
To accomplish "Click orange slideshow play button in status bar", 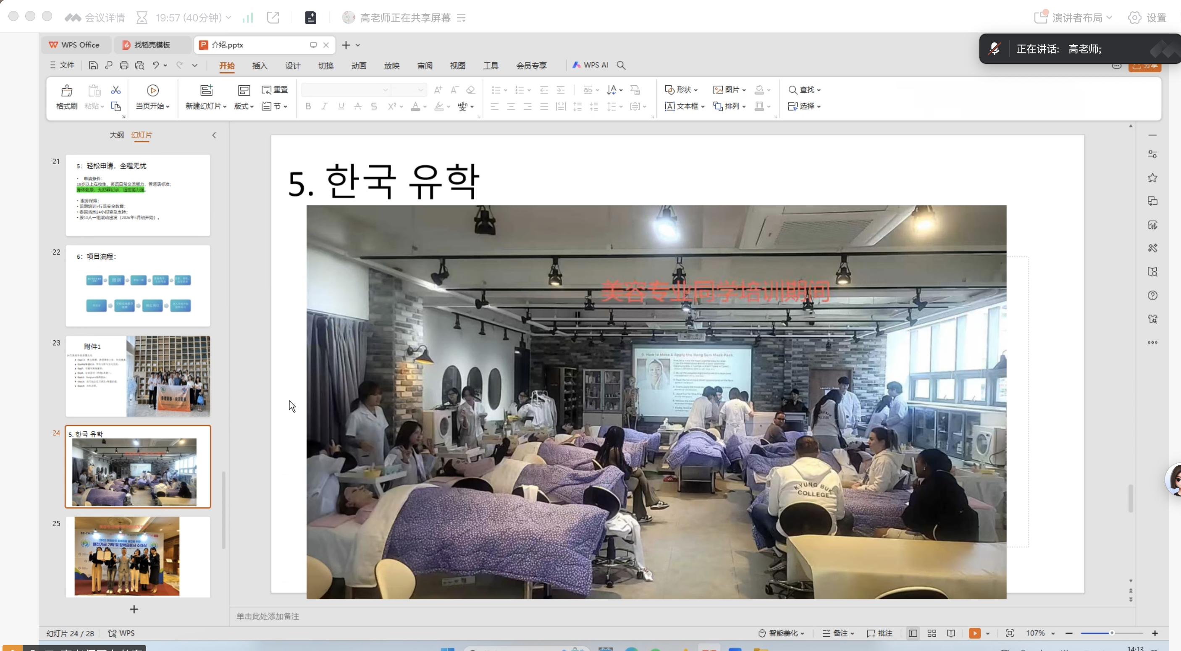I will [x=974, y=634].
